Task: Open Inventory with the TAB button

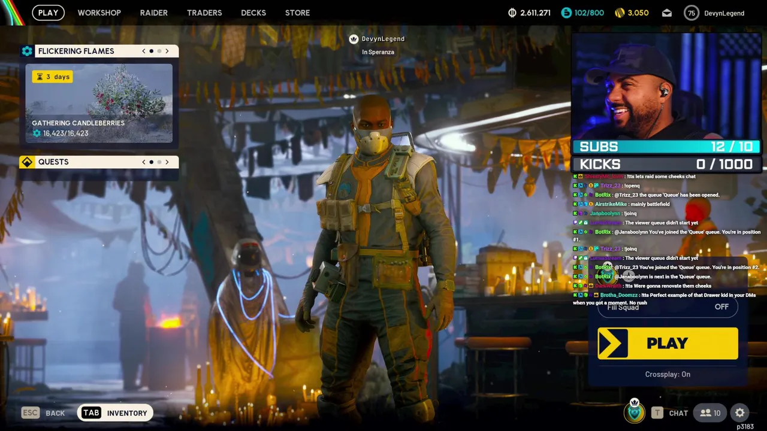Action: [114, 413]
